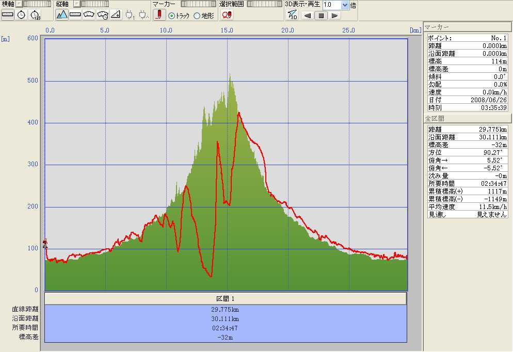The height and width of the screenshot is (352, 513).
Task: Select the plain speedometer gauge icon
Action: pyautogui.click(x=89, y=15)
